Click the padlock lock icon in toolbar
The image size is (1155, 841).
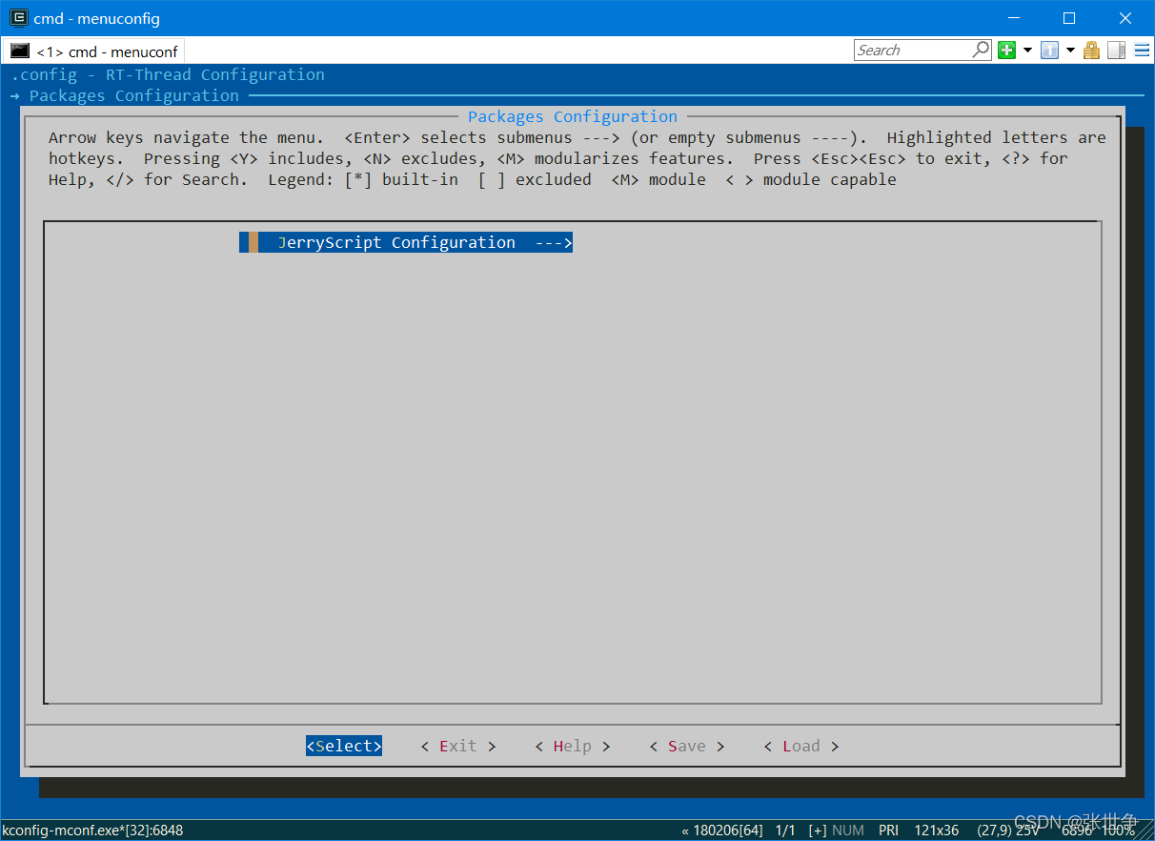pyautogui.click(x=1091, y=51)
